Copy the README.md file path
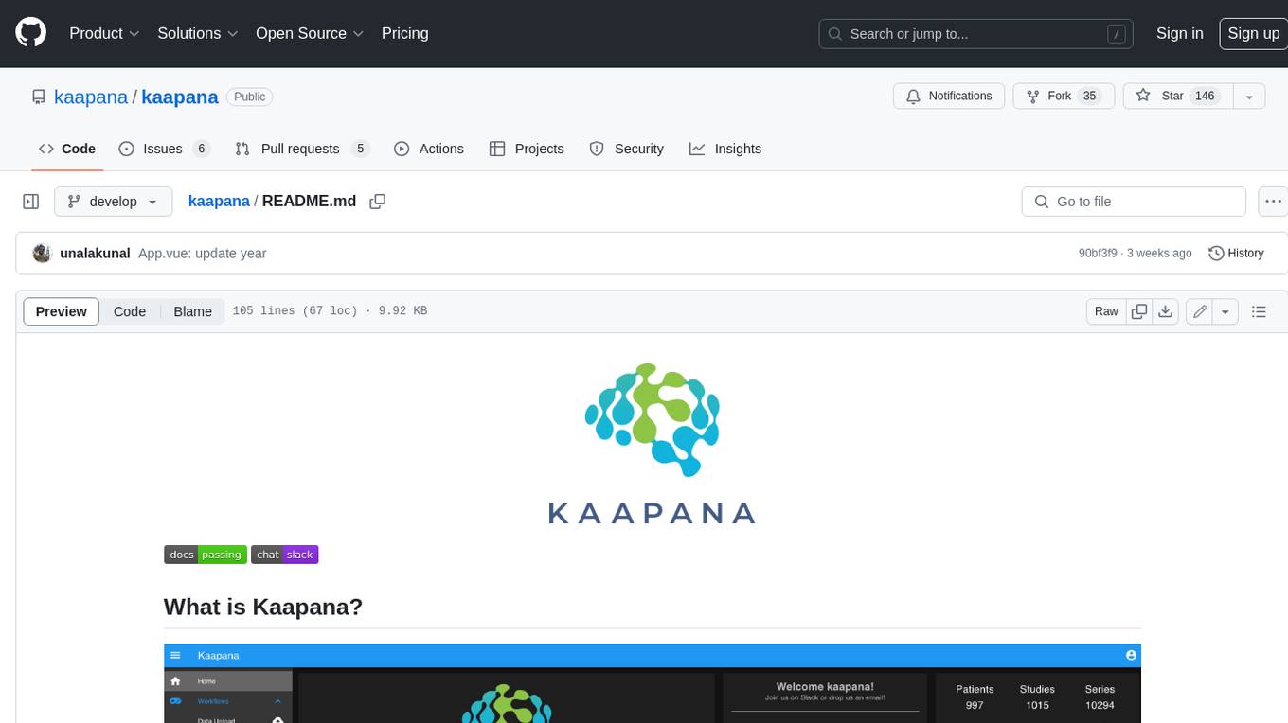The image size is (1288, 723). (x=377, y=202)
